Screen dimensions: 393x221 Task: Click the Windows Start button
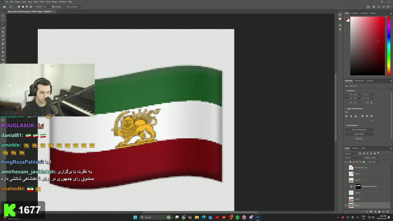click(x=135, y=217)
